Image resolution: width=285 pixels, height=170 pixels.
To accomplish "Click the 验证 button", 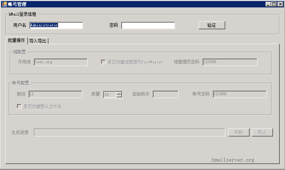I will click(212, 25).
